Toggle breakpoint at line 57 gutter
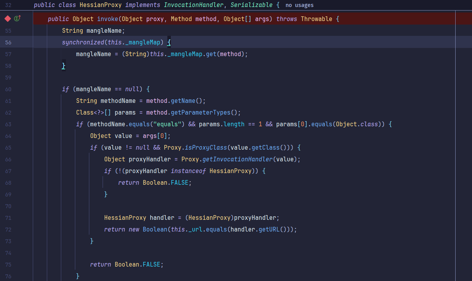 pyautogui.click(x=8, y=54)
